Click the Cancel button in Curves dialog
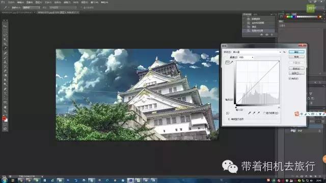326x183 pixels. pyautogui.click(x=296, y=57)
